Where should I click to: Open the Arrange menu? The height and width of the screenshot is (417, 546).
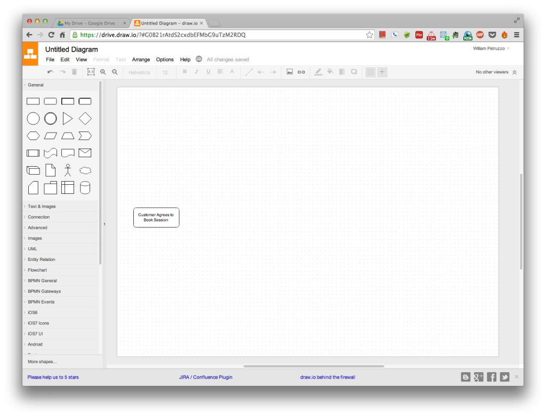click(141, 60)
